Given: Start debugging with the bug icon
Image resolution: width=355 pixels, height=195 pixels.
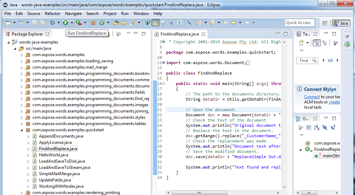Looking at the screenshot, I should click(x=53, y=23).
